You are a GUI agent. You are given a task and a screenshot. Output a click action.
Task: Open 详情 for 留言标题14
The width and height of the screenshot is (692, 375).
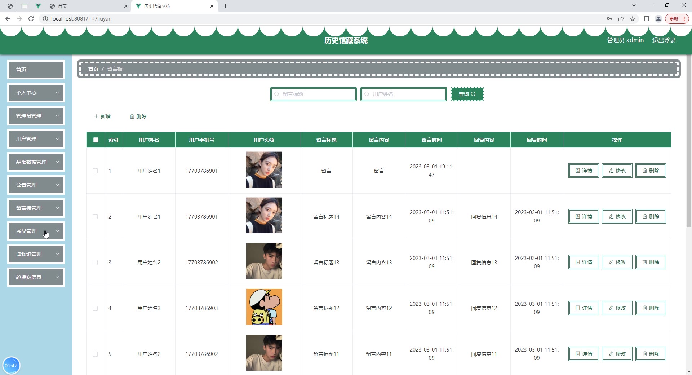pos(584,216)
